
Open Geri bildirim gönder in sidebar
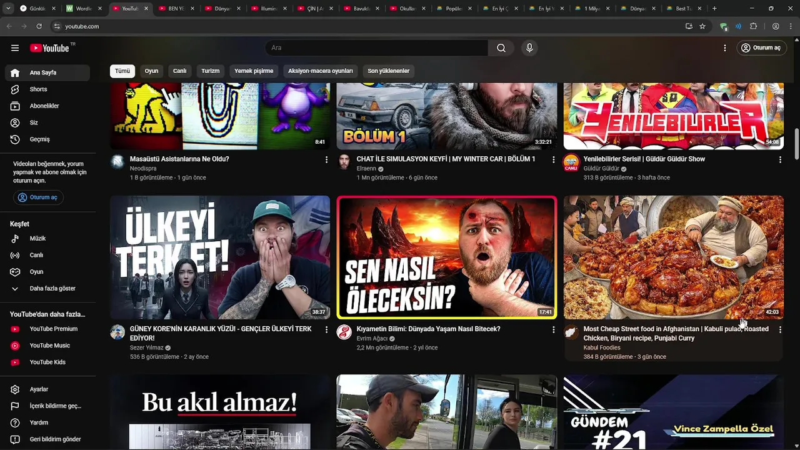[47, 439]
